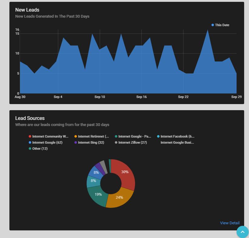The height and width of the screenshot is (238, 249).
Task: Click the orange 24% donut slice
Action: (119, 198)
